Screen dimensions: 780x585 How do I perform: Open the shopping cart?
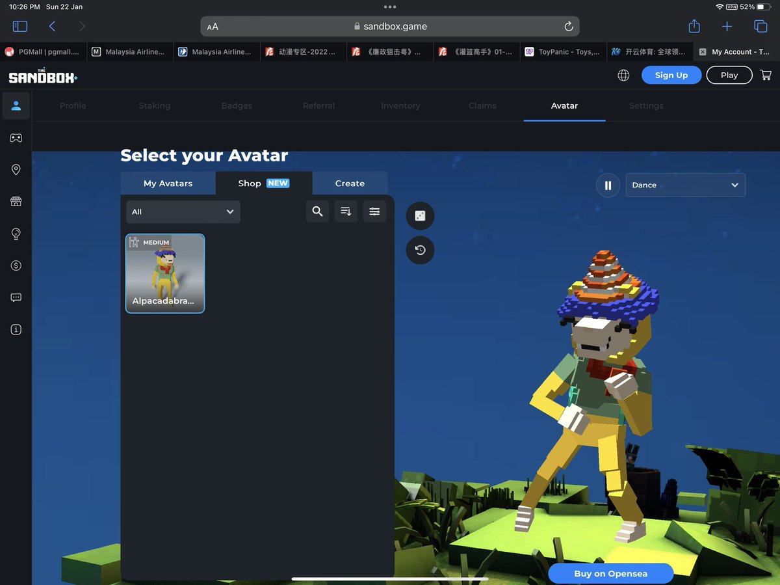(765, 75)
